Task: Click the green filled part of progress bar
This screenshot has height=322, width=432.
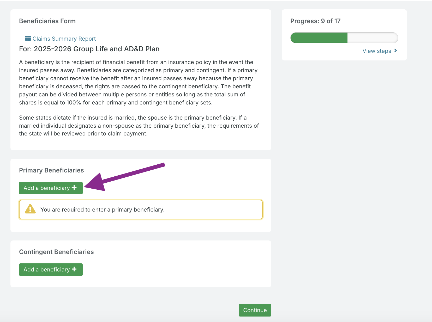Action: [319, 38]
